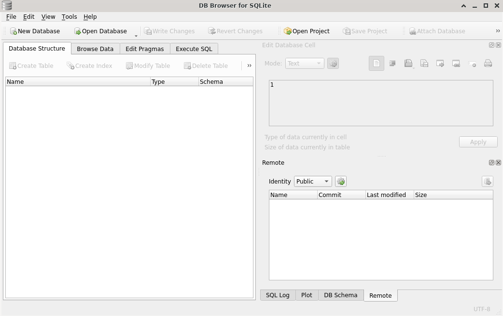Click the printer icon in cell editor
Viewport: 503px width, 316px height.
[x=488, y=64]
